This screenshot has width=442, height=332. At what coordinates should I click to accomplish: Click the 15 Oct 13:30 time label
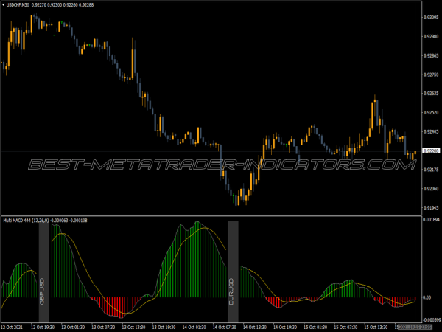[x=376, y=327]
